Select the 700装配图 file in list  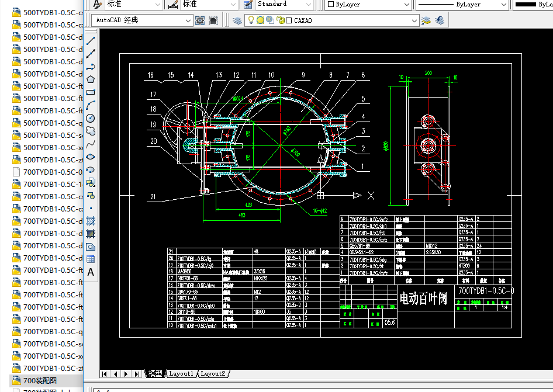point(39,381)
